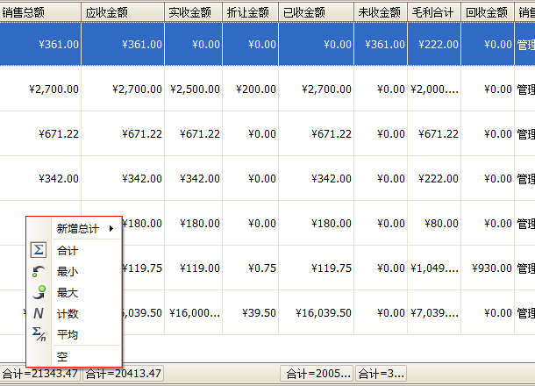Select the ¥80.00 毛利合计 cell
This screenshot has height=386, width=535.
click(434, 223)
